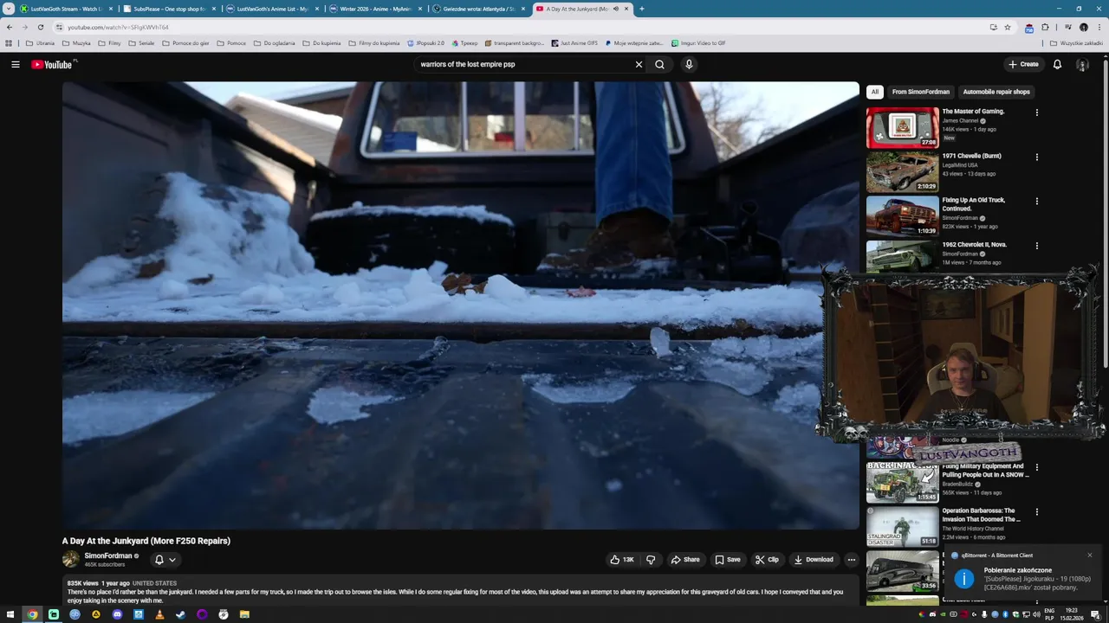Open options for 1971 Chevelle (Burnt) video
This screenshot has height=623, width=1109.
point(1036,157)
